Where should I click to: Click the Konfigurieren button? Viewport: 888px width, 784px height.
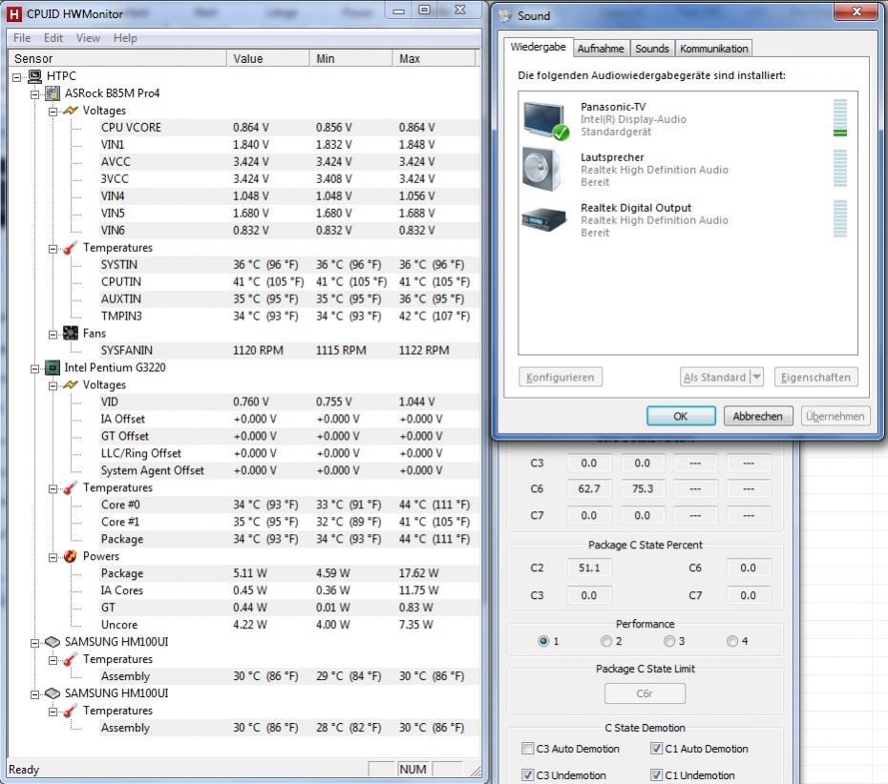(x=560, y=378)
